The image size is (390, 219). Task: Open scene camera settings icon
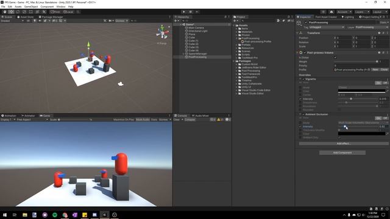[x=111, y=21]
